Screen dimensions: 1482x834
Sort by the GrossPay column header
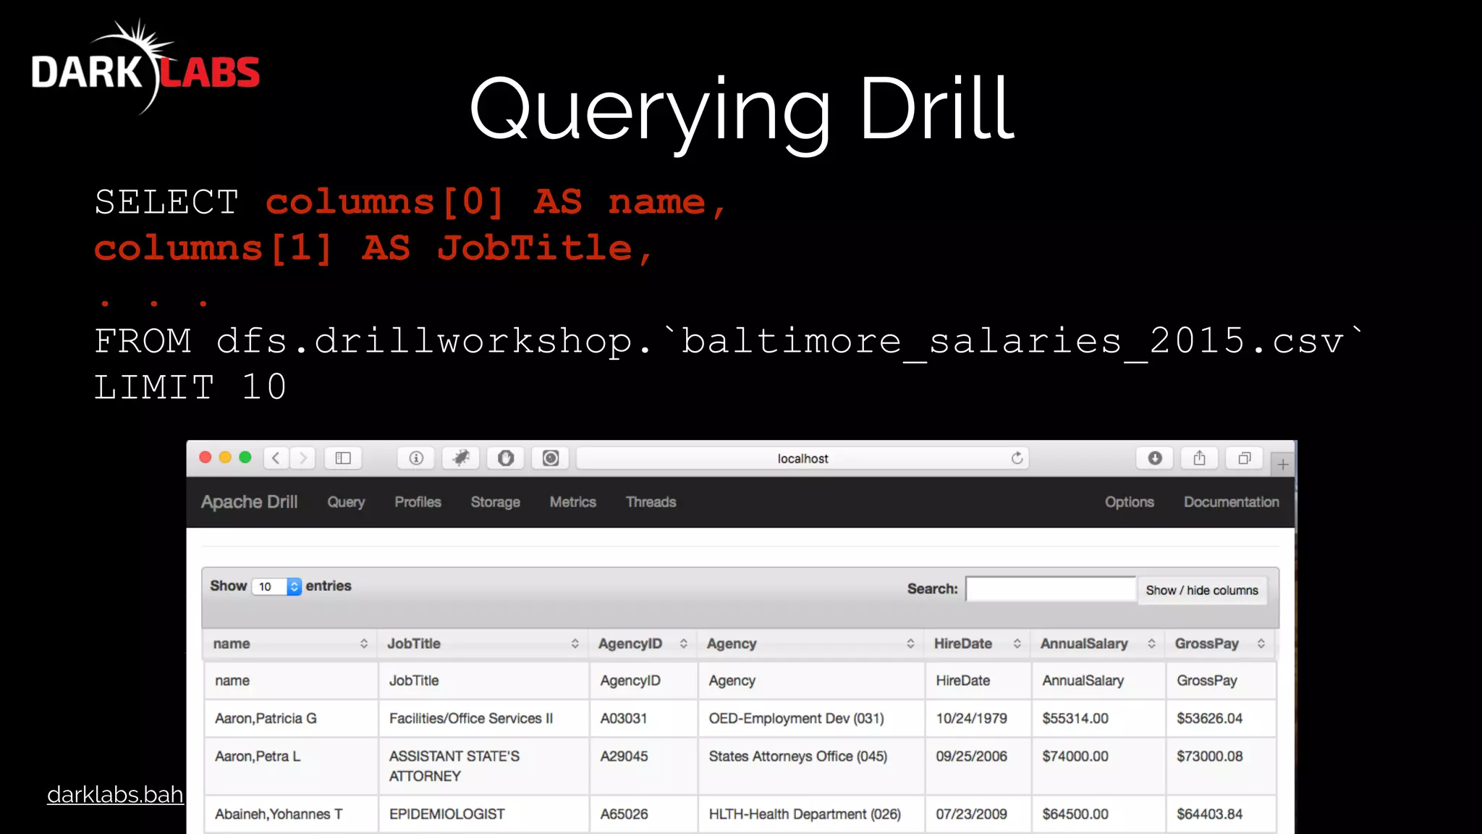click(x=1220, y=644)
